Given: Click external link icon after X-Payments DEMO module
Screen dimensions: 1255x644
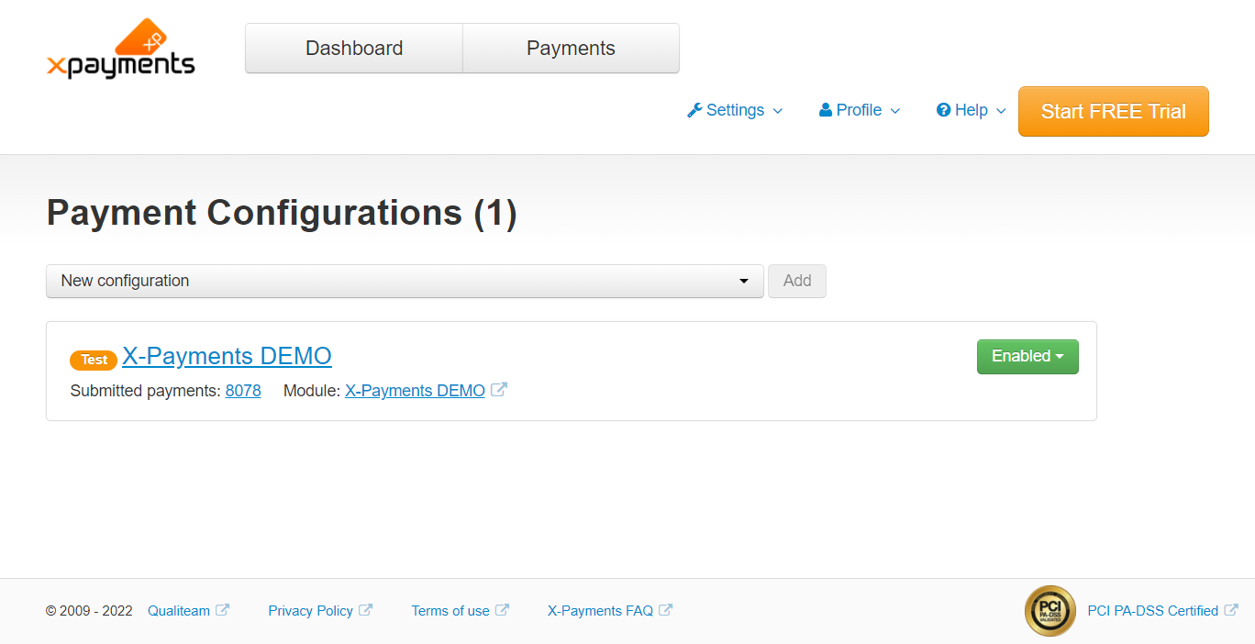Looking at the screenshot, I should point(499,390).
